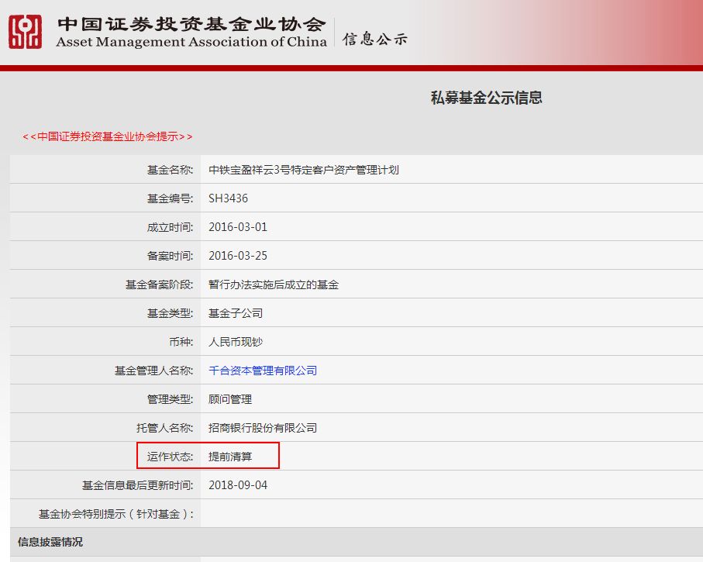703x562 pixels.
Task: Select fund code SH3436
Action: 228,198
